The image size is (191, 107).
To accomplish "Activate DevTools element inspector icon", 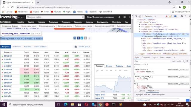I will point(136,16).
